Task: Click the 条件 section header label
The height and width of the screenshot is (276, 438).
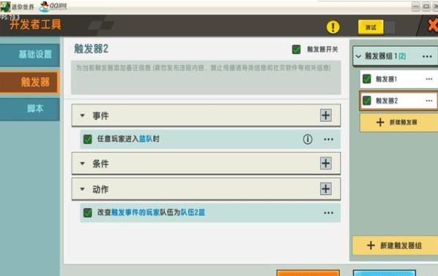Action: (100, 164)
